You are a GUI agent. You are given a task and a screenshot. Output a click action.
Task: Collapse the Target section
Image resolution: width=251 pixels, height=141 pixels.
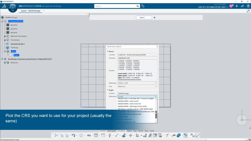coord(108,90)
